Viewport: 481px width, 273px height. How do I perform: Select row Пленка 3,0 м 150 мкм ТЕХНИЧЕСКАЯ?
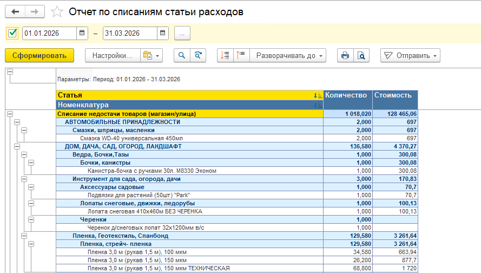click(189, 268)
